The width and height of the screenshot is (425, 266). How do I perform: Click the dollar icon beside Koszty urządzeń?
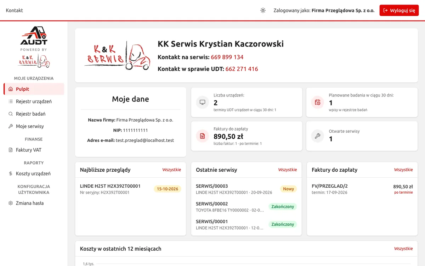click(11, 174)
